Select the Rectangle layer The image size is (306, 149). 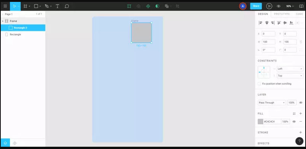23,35
